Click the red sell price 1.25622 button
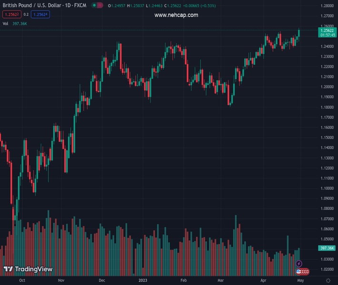This screenshot has height=285, width=338. 10,14
